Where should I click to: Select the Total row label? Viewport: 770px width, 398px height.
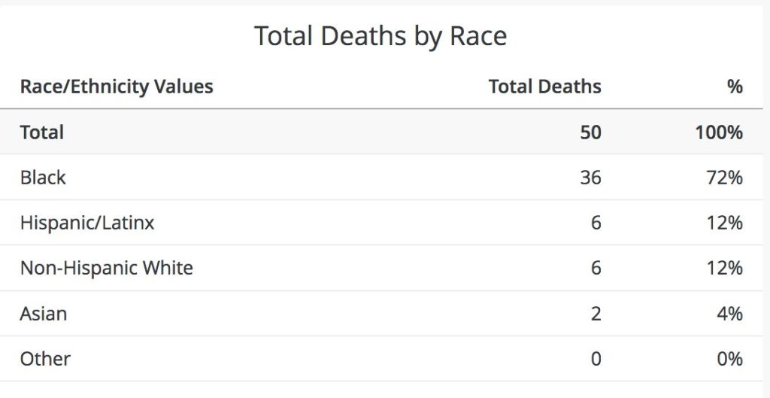click(42, 132)
